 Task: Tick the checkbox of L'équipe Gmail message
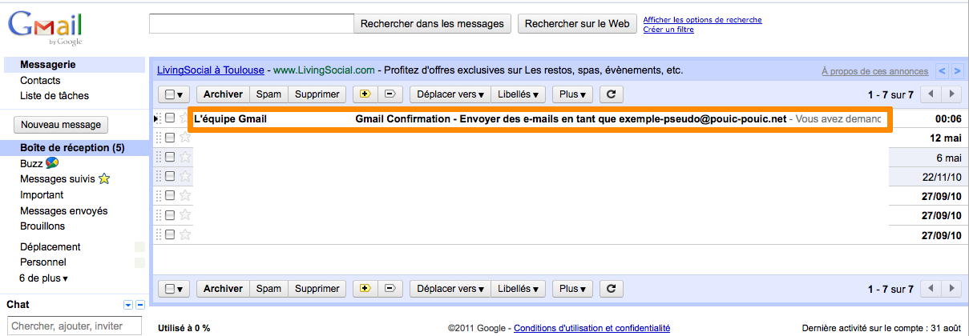(x=170, y=118)
